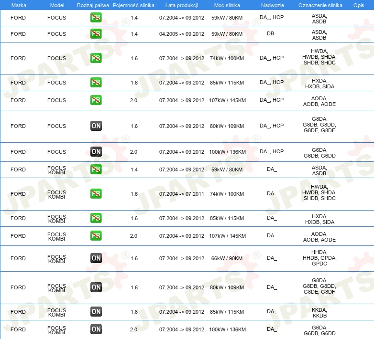Click power 100kW / 136KM in Focus HCP row
Screen dimensions: 374x339
point(227,152)
